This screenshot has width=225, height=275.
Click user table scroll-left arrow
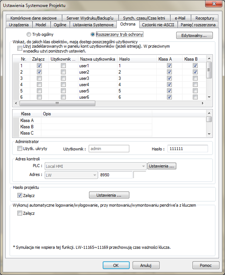[x=16, y=103]
